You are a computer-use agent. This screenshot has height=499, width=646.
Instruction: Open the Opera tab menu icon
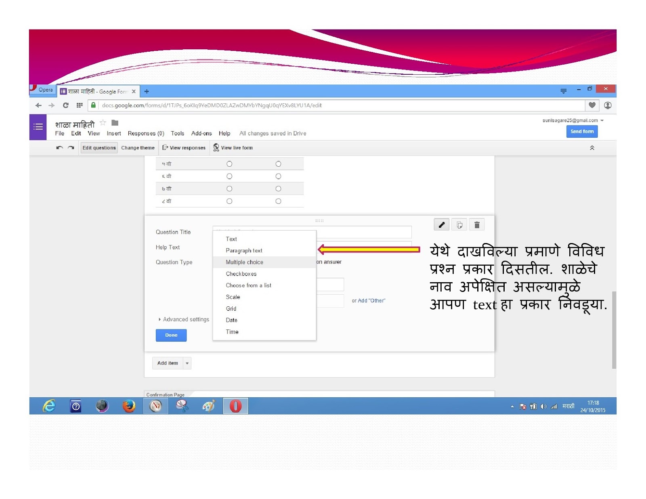coord(563,91)
